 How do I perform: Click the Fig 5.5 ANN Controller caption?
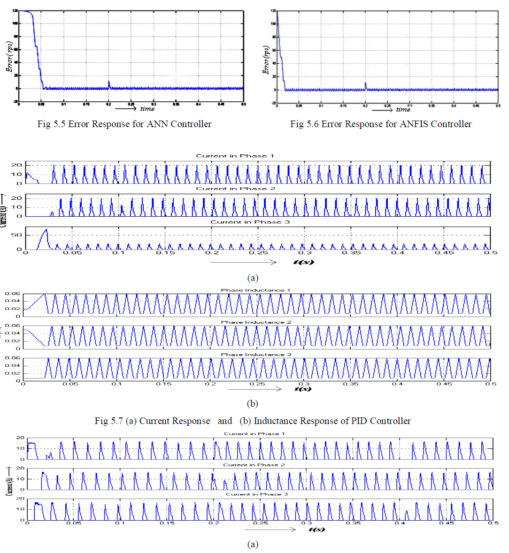(124, 124)
